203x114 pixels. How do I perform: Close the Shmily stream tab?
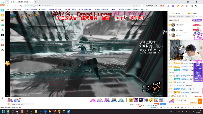coord(32,2)
